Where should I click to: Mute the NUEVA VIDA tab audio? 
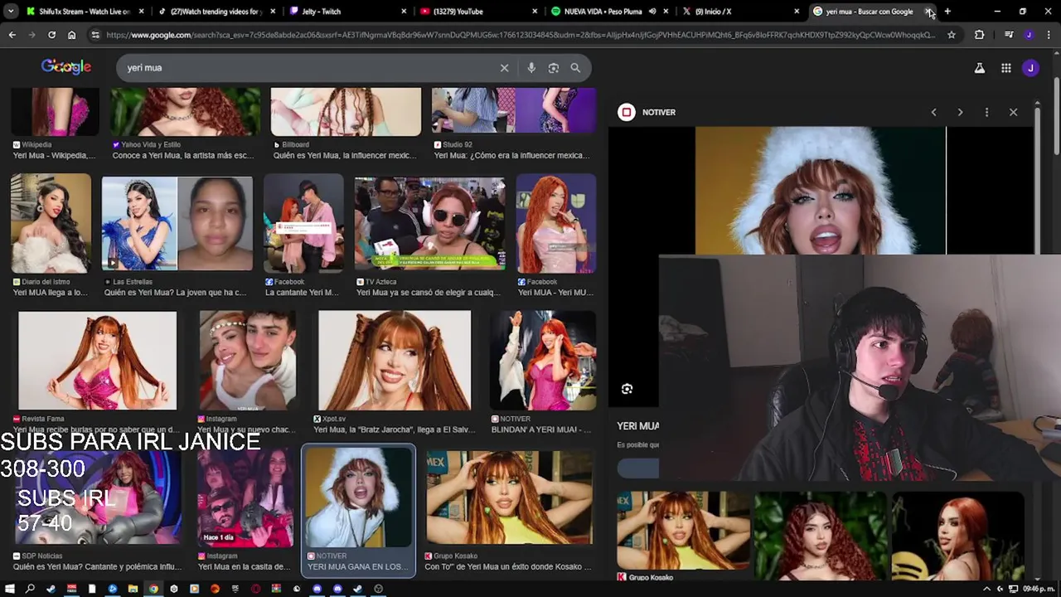pos(652,12)
